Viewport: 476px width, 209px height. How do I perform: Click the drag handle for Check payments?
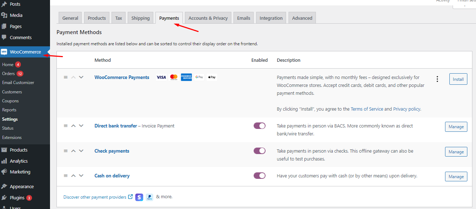65,151
